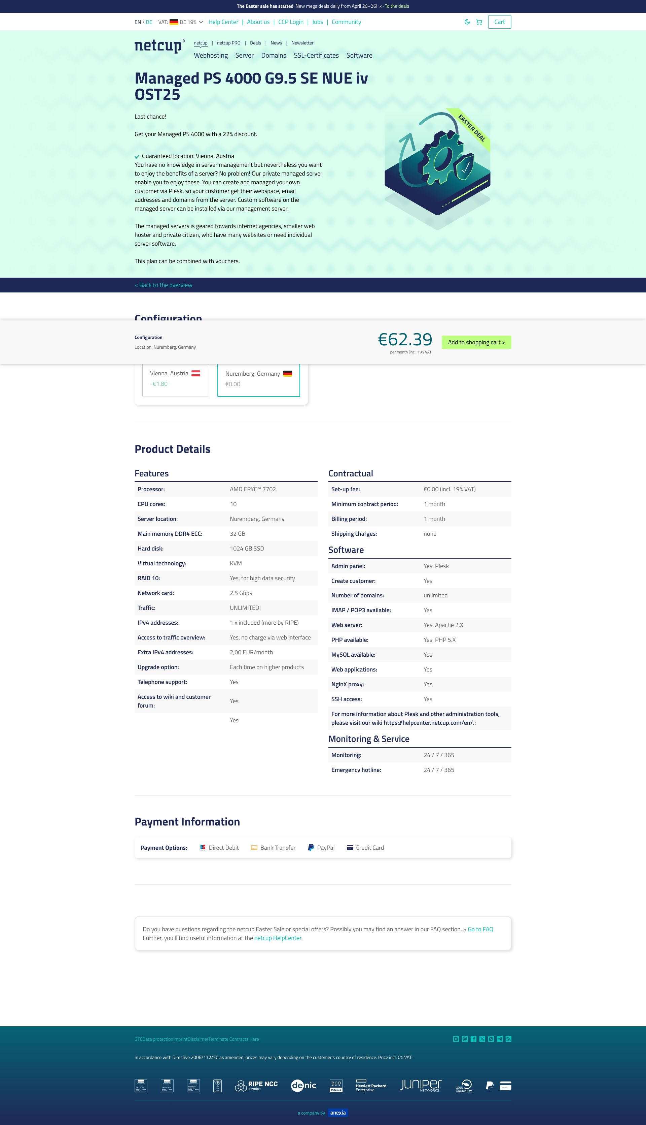Open the Help Center link
The height and width of the screenshot is (1125, 646).
[x=223, y=22]
